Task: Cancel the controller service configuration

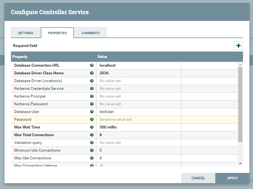Action: point(198,178)
